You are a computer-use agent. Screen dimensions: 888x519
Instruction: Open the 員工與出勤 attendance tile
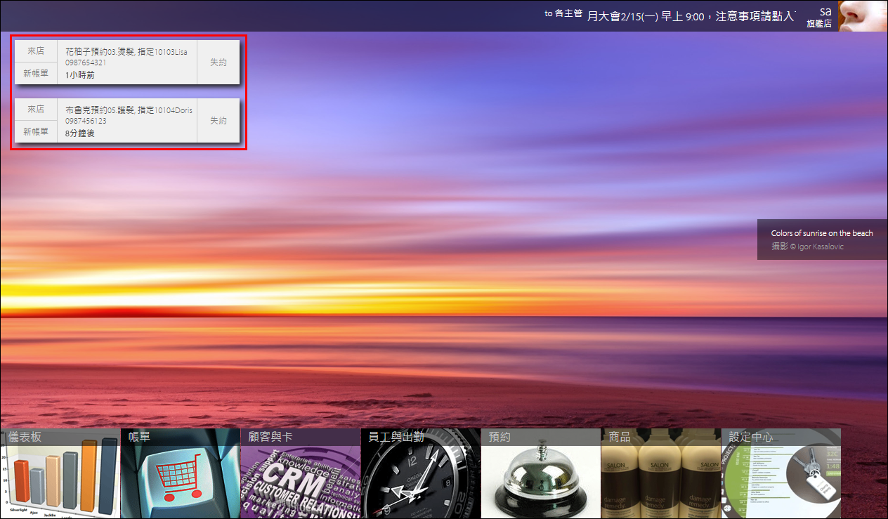420,473
